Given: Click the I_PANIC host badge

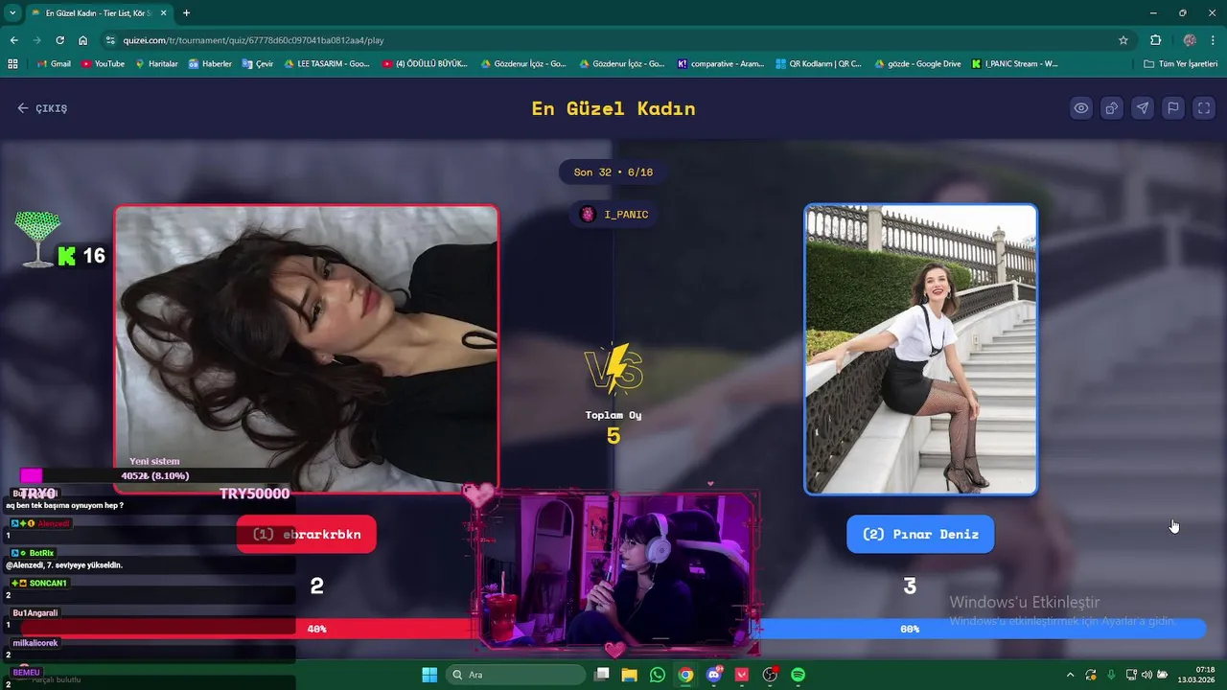Looking at the screenshot, I should point(613,215).
